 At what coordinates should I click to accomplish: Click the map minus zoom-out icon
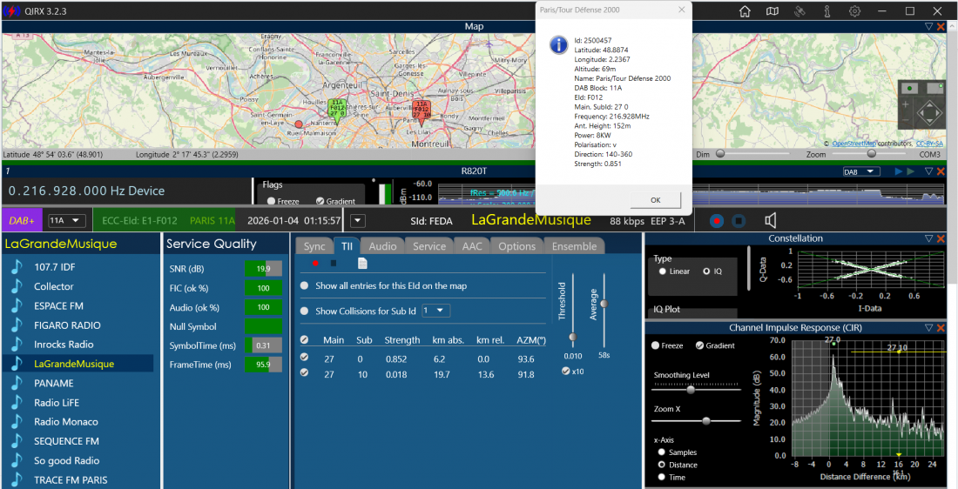[x=906, y=120]
